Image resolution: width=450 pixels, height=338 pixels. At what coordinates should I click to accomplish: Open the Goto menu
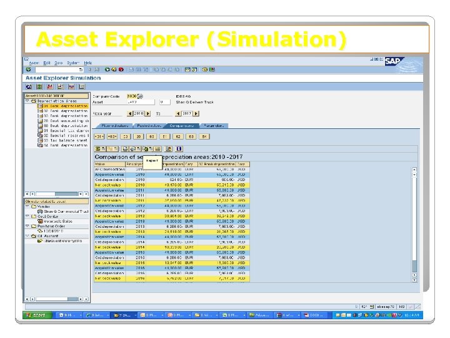point(59,63)
